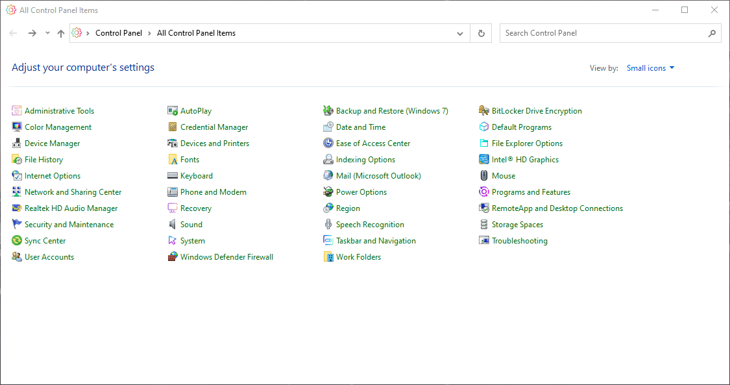The width and height of the screenshot is (730, 385).
Task: Open RemoteApp and Desktop Connections link
Action: [557, 208]
